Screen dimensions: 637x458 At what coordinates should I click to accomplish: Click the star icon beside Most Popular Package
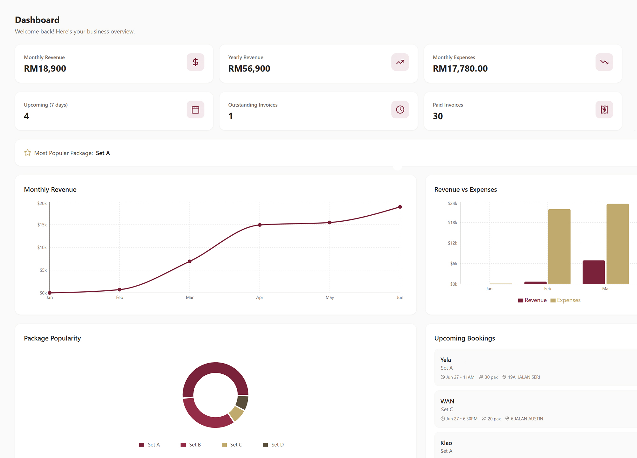[27, 153]
